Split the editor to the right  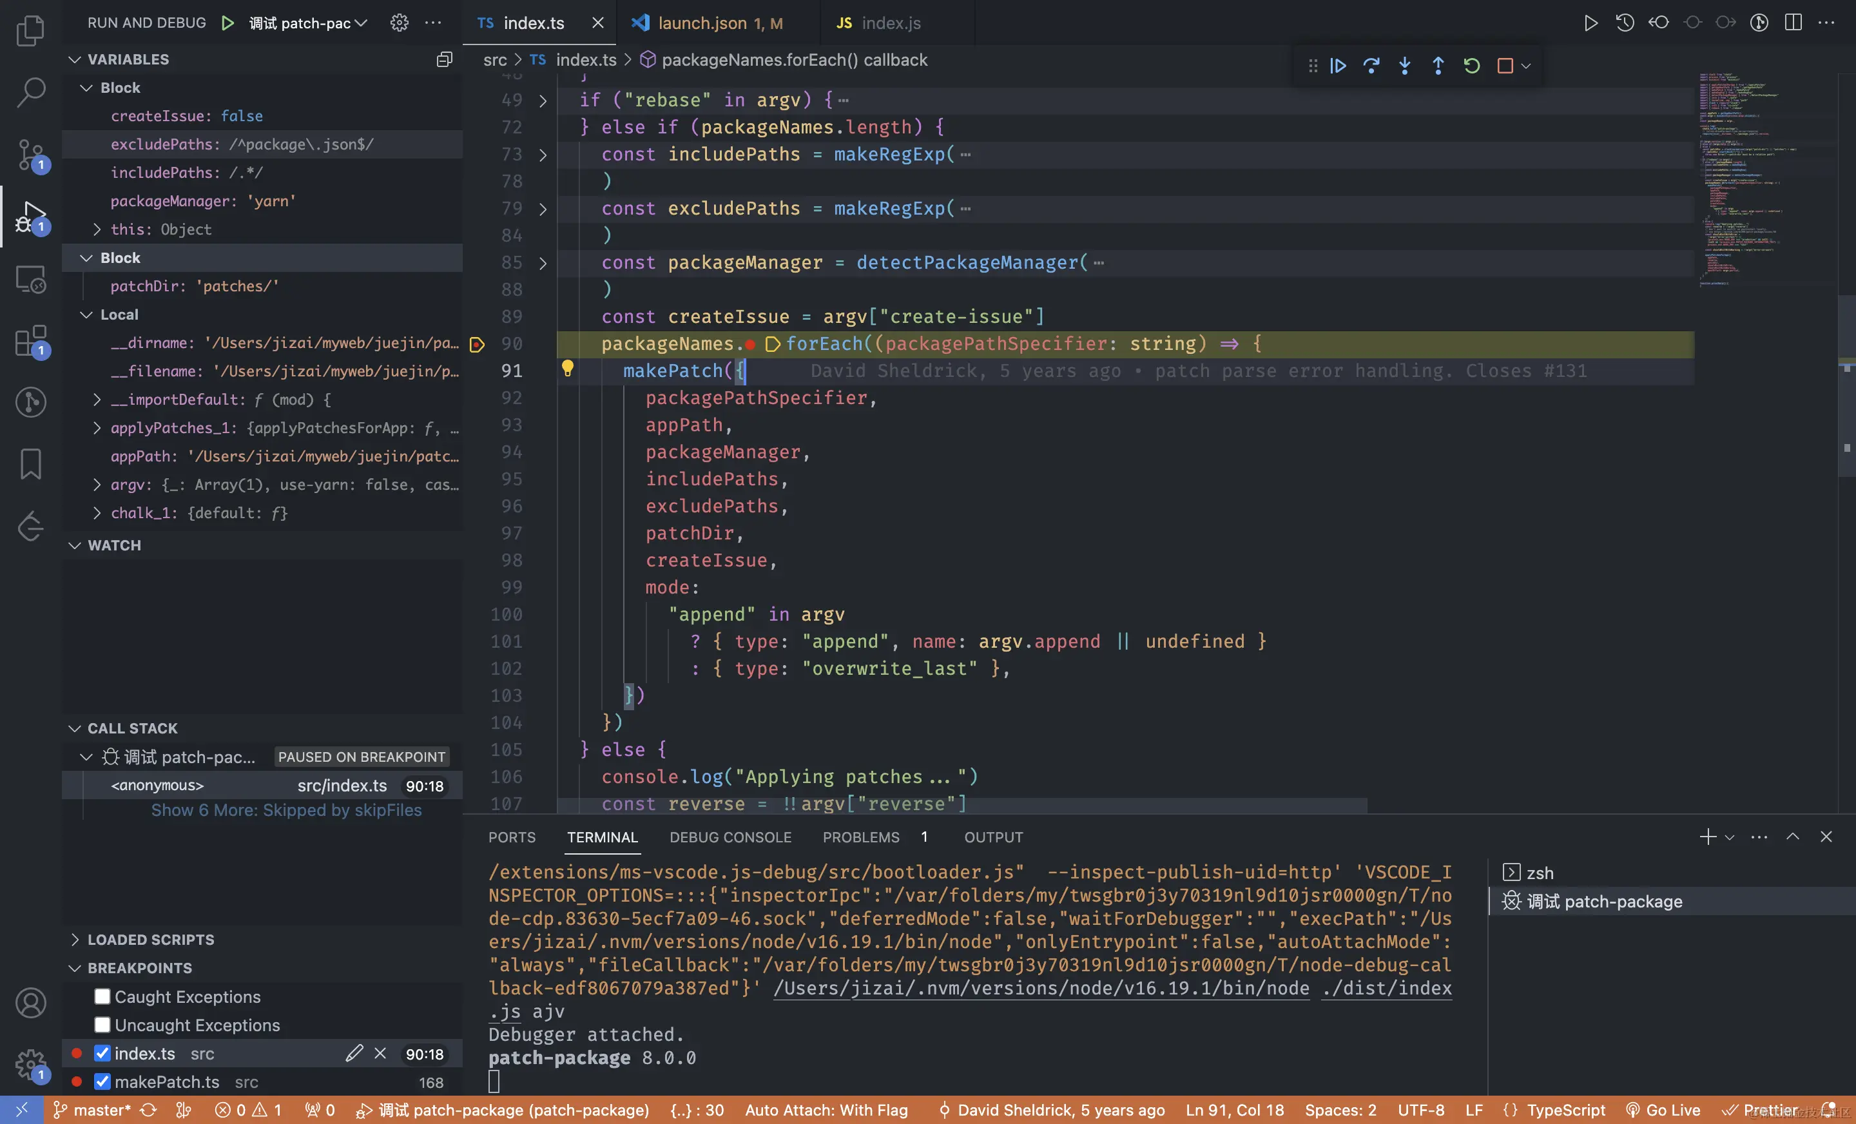pyautogui.click(x=1793, y=23)
